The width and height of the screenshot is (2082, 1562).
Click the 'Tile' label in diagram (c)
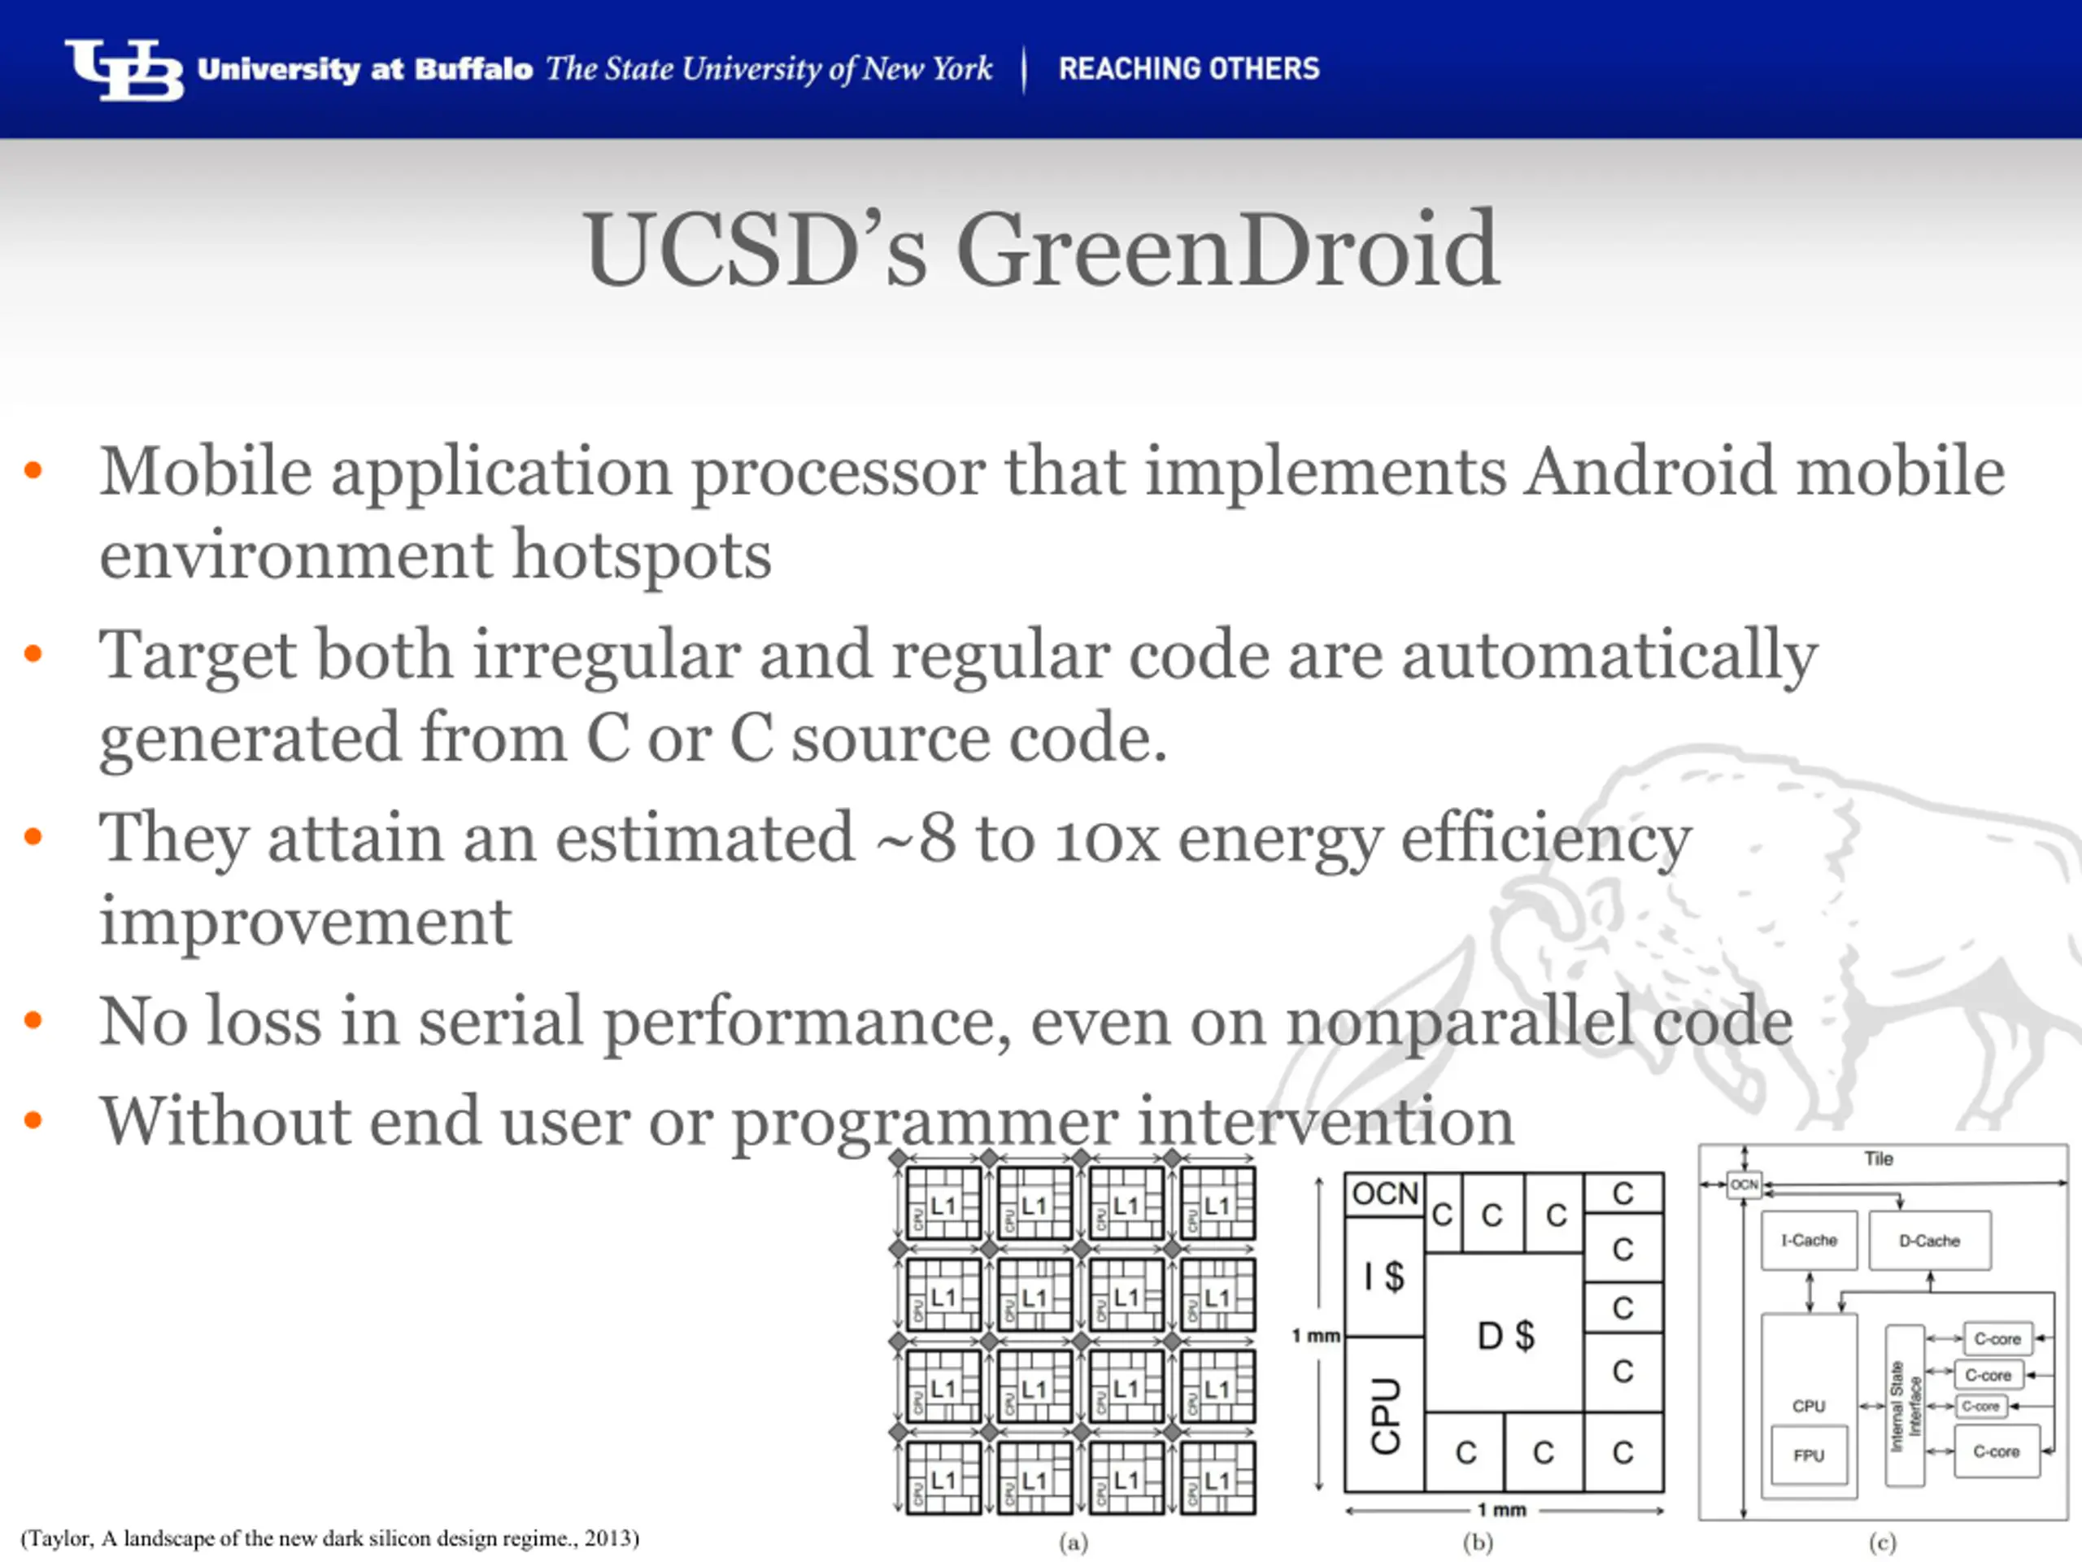coord(1879,1158)
